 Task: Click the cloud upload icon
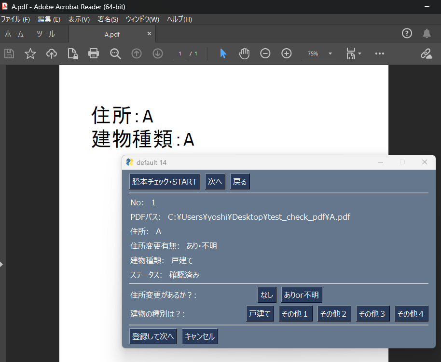[52, 54]
